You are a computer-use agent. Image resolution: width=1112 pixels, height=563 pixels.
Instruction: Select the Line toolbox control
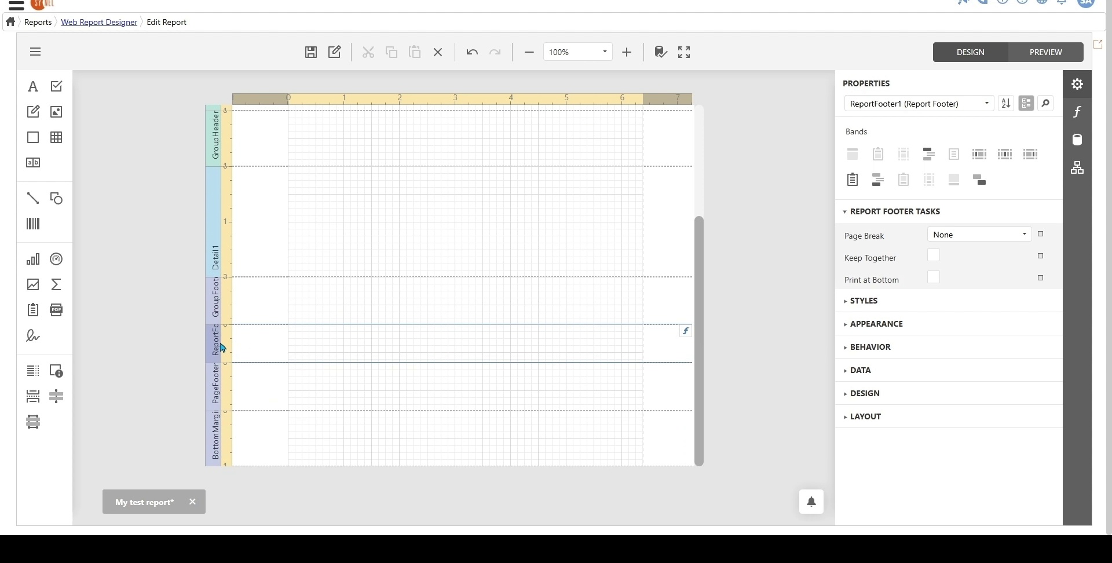coord(33,199)
